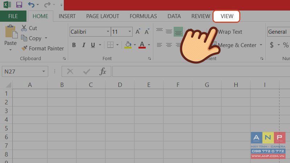The width and height of the screenshot is (290, 163).
Task: Center text horizontally icon
Action: (x=169, y=45)
